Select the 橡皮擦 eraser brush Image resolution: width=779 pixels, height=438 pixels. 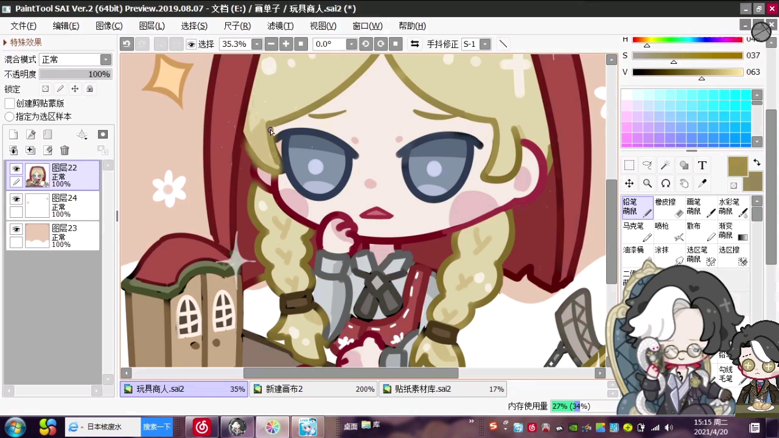pyautogui.click(x=669, y=207)
